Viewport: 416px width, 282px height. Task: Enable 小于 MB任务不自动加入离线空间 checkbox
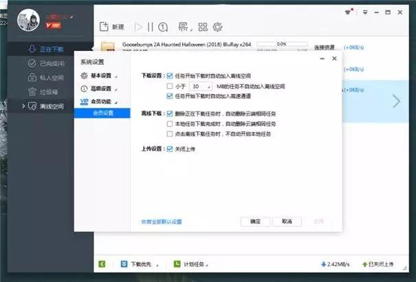(170, 86)
